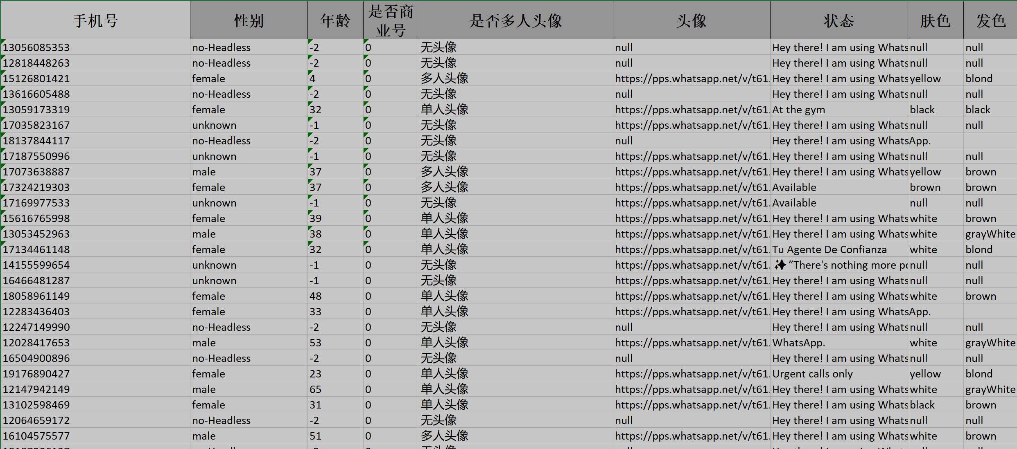
Task: Click phone number cell 15126801421
Action: click(x=95, y=79)
